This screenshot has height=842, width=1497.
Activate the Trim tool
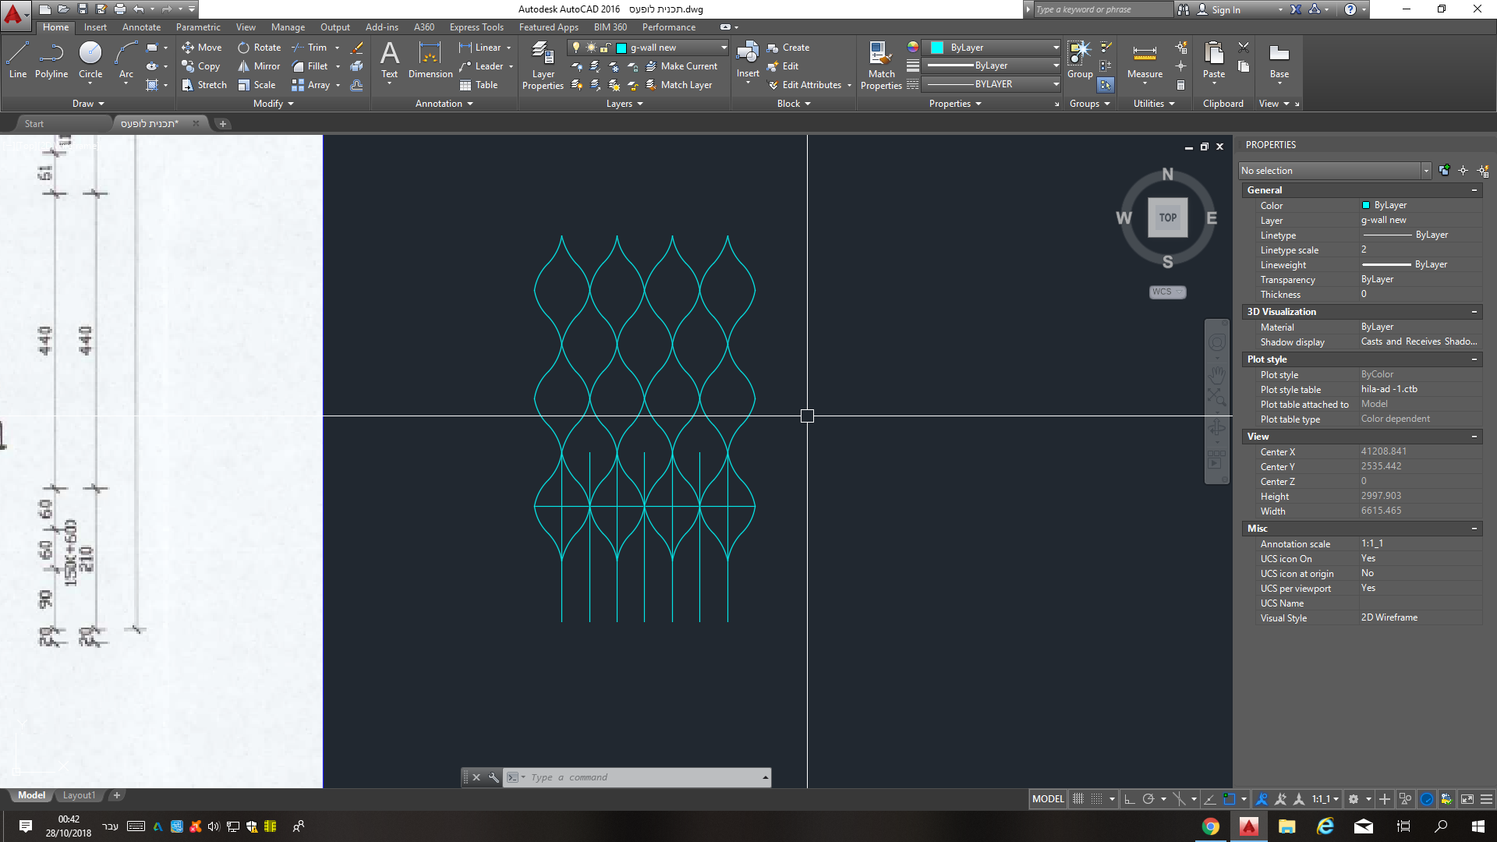[x=310, y=48]
